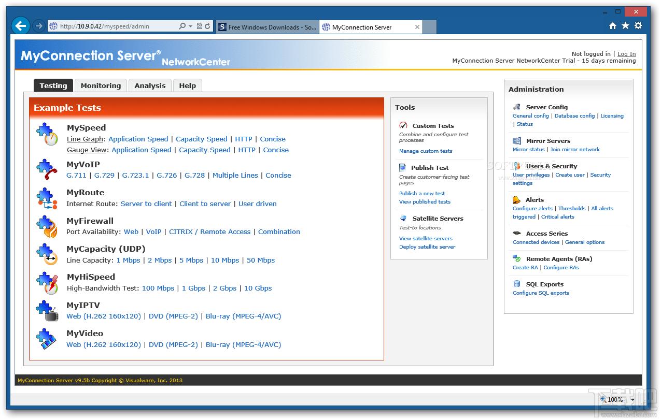Go back with the browser back arrow
The width and height of the screenshot is (661, 420).
tap(20, 25)
